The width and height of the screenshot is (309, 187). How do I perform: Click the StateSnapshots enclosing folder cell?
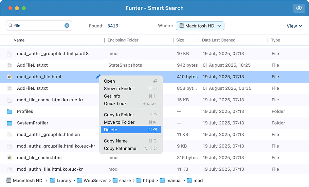point(125,65)
